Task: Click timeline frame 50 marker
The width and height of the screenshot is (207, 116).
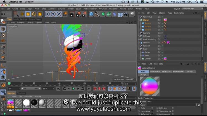Action: [72, 83]
